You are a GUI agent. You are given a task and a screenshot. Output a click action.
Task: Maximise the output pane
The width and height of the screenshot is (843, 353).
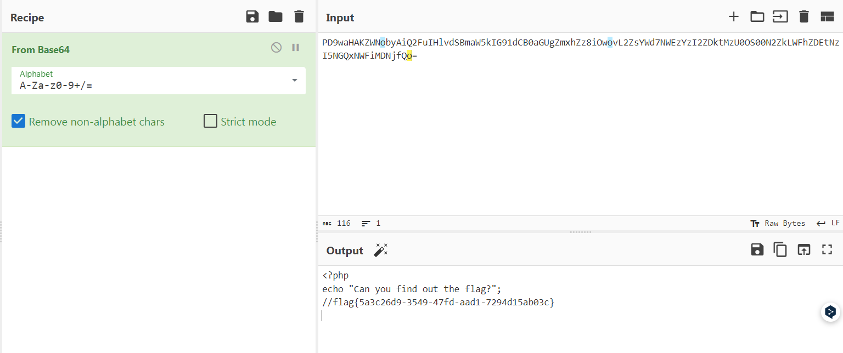pyautogui.click(x=827, y=250)
